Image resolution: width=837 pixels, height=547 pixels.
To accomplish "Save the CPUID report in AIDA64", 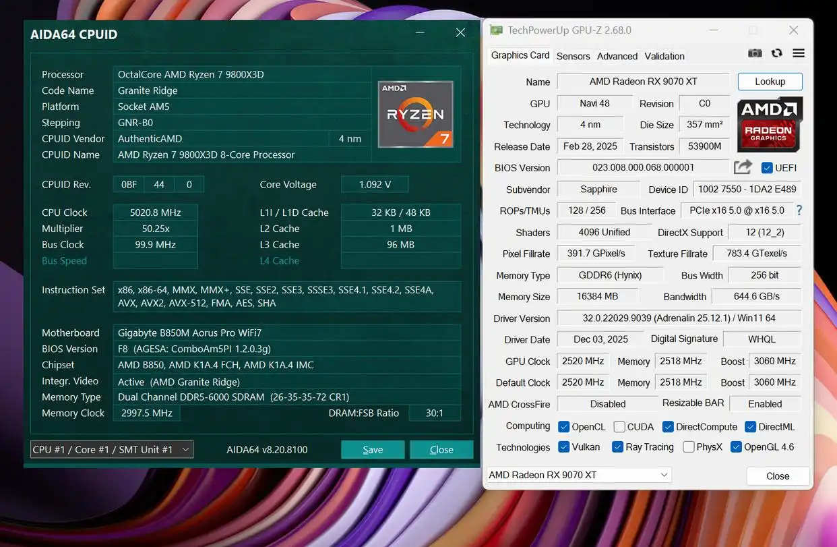I will tap(373, 449).
